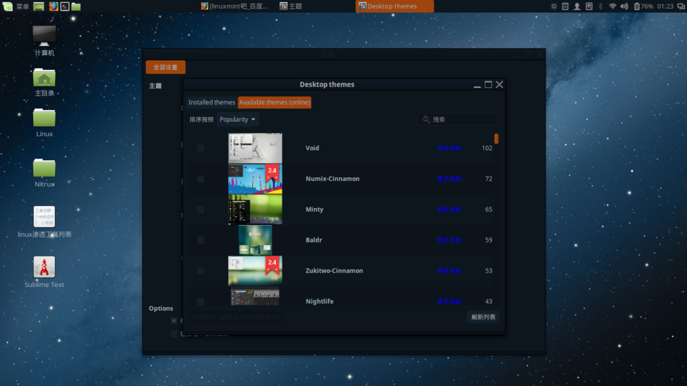Screen dimensions: 687x386
Task: Launch Firefox from the panel
Action: point(54,6)
